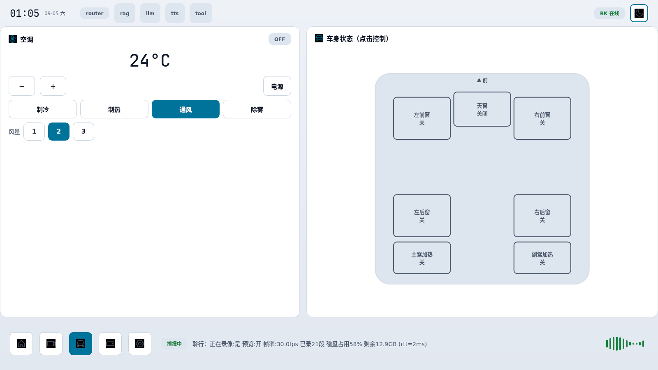The width and height of the screenshot is (658, 370).
Task: Open the dashcam video recorder icon
Action: 51,344
